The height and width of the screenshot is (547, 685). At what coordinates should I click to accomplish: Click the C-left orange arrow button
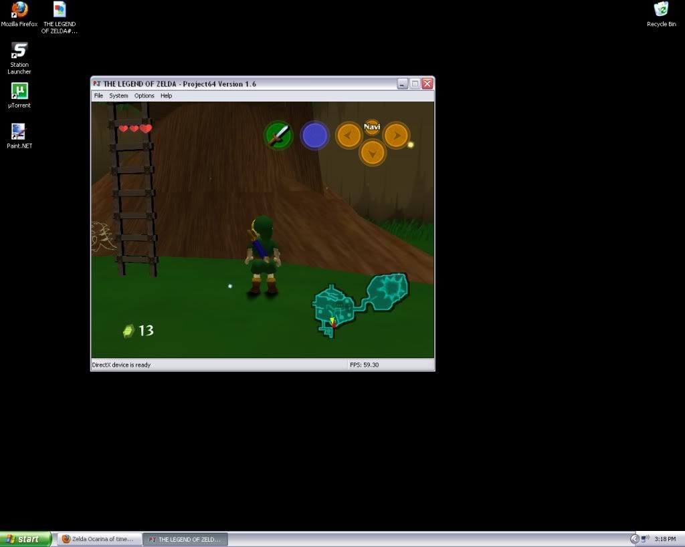tap(348, 135)
